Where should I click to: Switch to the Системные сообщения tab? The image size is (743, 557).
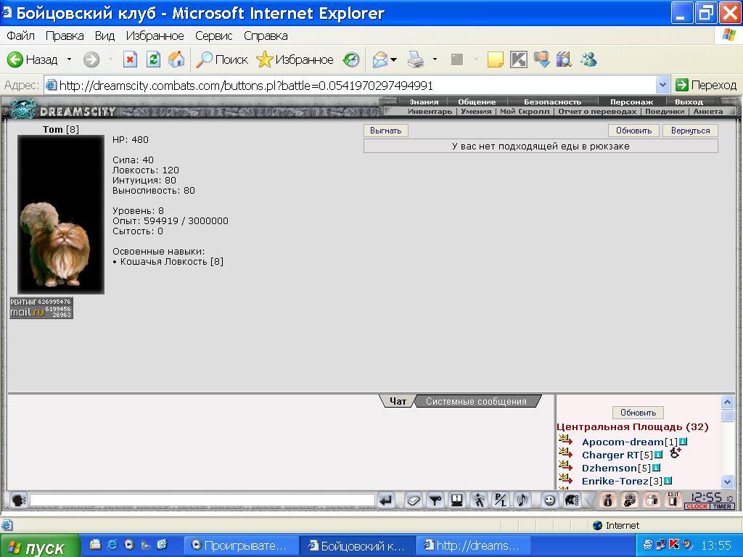click(x=476, y=402)
